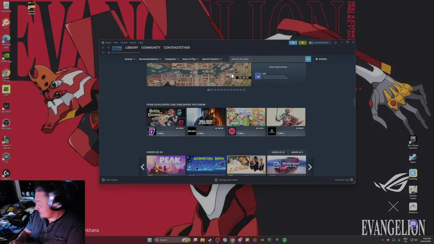
Task: Open File Explorer from the taskbar
Action: (x=202, y=240)
